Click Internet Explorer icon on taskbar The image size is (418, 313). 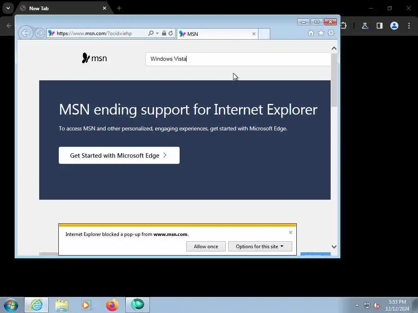(36, 305)
